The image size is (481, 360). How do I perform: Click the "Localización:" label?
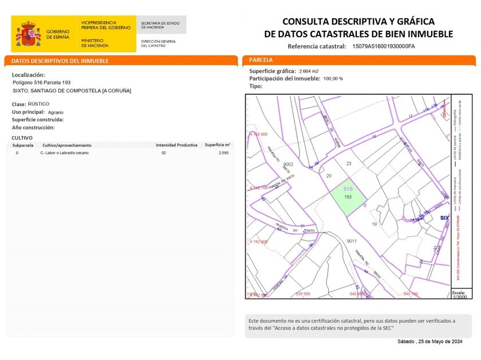click(28, 75)
